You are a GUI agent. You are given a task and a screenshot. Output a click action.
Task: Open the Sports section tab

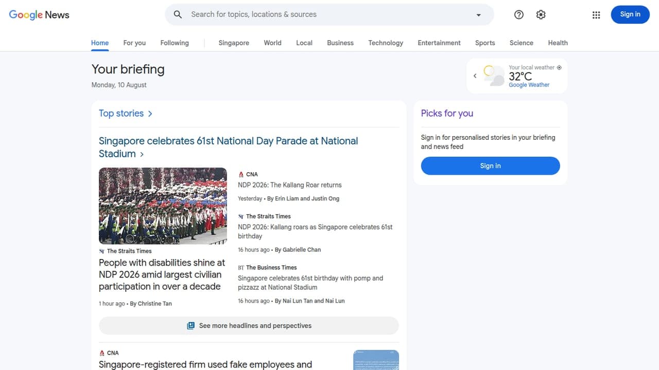tap(485, 43)
